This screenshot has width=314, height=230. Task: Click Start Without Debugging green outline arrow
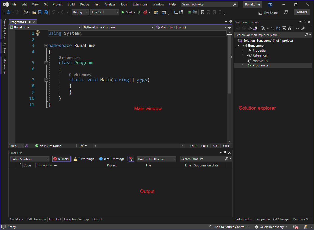[x=139, y=12]
